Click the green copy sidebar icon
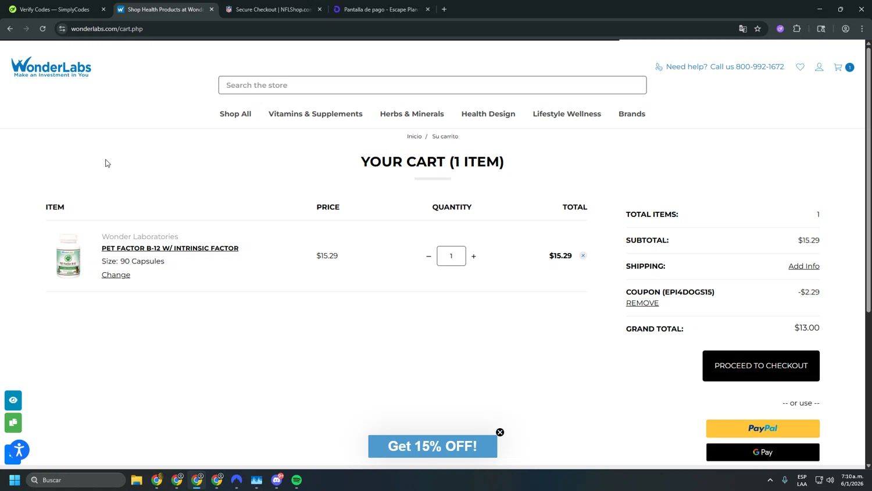Image resolution: width=872 pixels, height=491 pixels. tap(13, 422)
